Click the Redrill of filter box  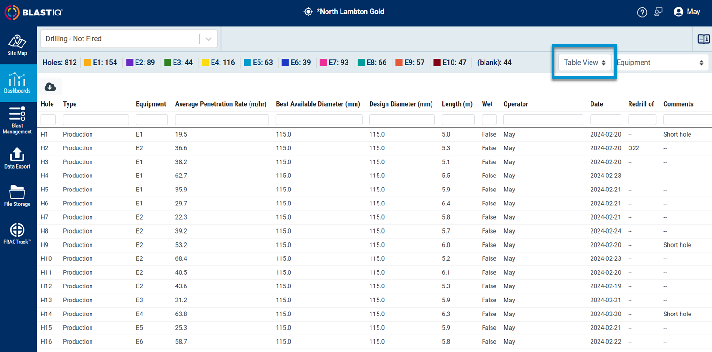coord(642,120)
